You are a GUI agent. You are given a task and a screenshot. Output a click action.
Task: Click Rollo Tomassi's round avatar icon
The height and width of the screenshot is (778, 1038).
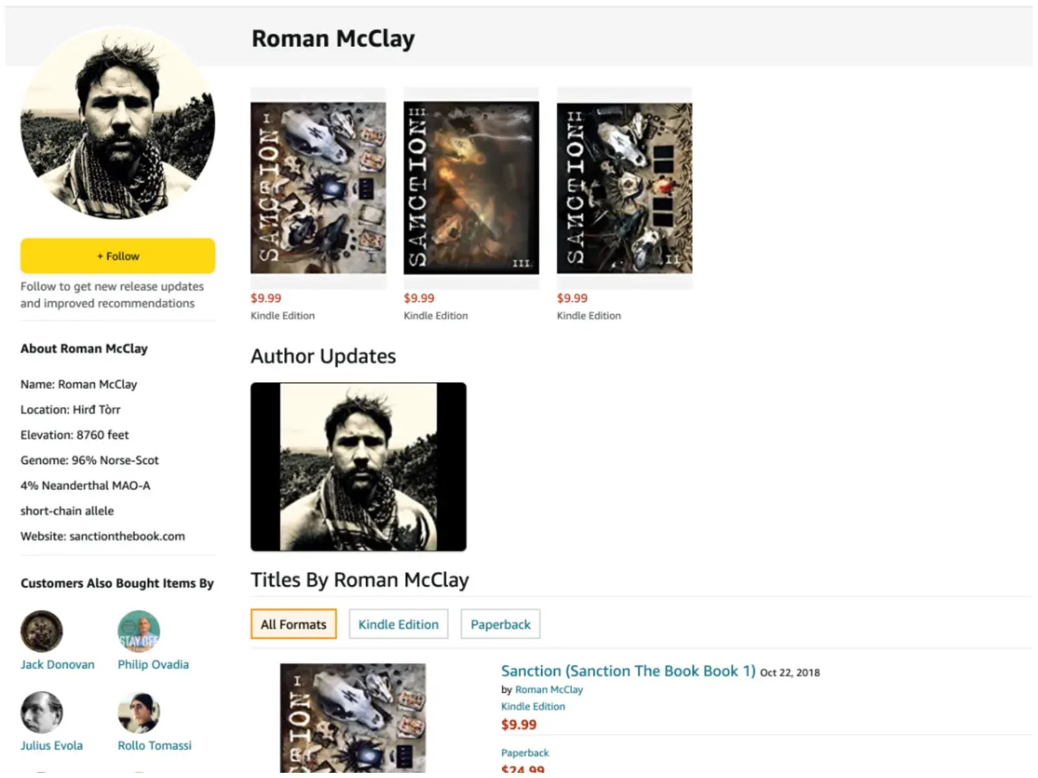coord(138,712)
